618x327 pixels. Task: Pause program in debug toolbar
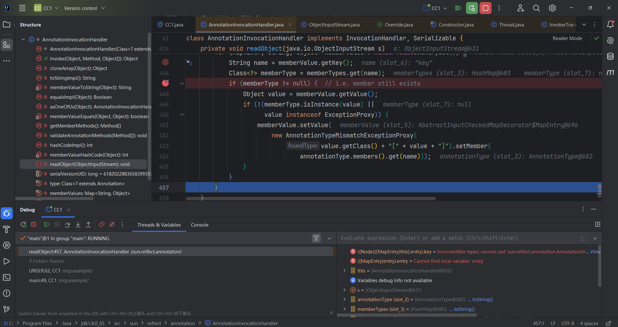57,225
